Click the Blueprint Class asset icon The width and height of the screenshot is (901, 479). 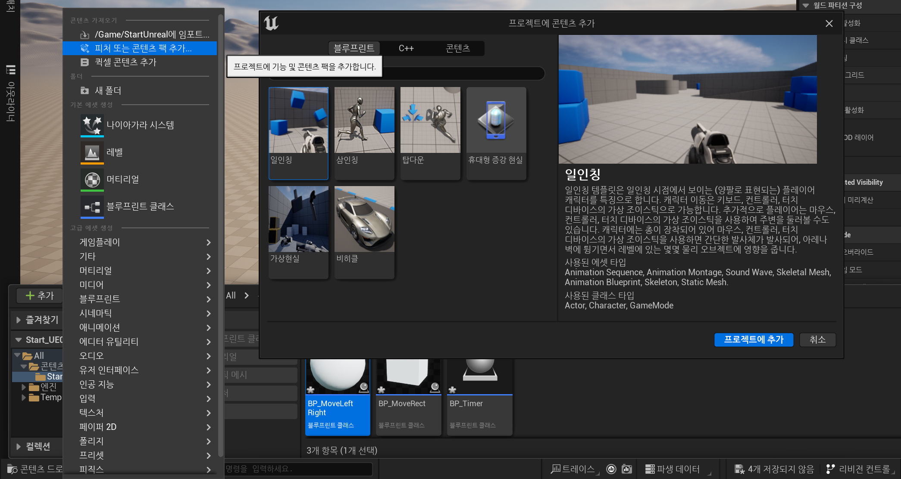(92, 206)
